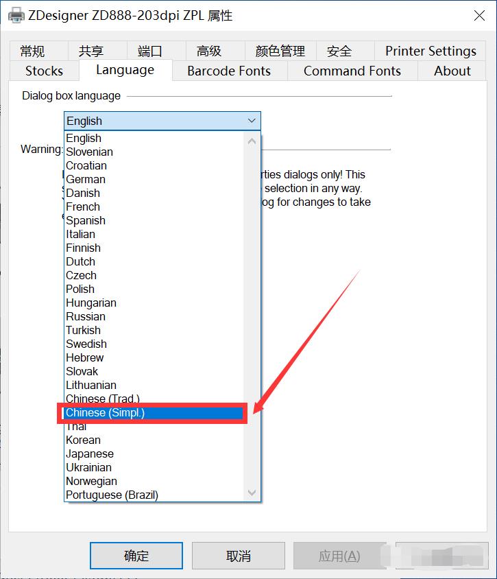Click the 确定 button
Screen dimensions: 497x579
coord(136,556)
